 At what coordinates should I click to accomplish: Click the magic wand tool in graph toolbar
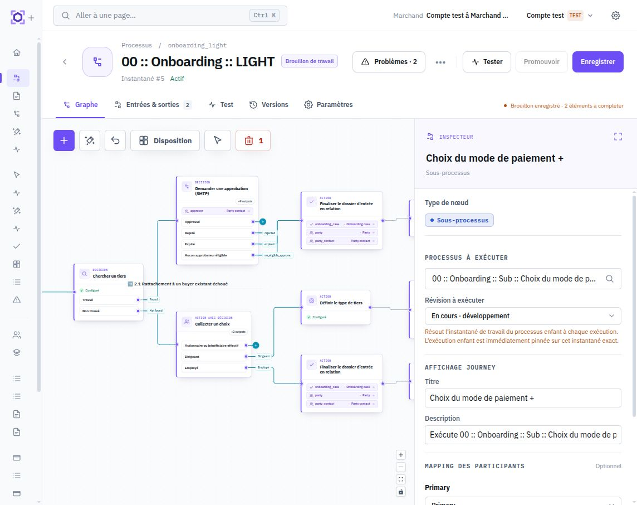90,140
